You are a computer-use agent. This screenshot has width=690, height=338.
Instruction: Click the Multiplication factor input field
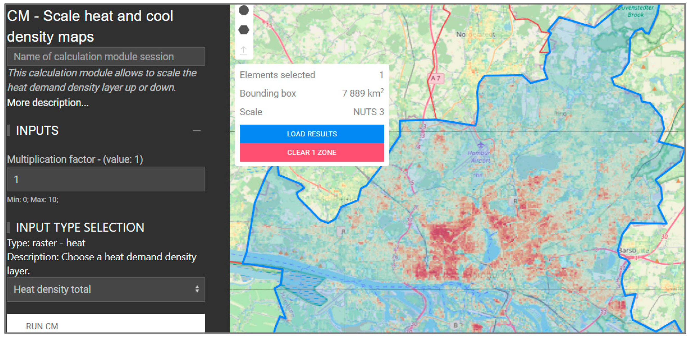click(x=106, y=179)
